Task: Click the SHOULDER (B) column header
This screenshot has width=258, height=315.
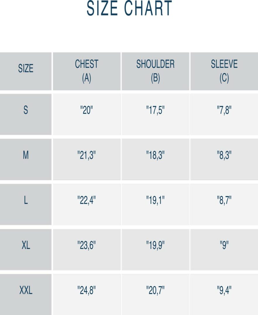Action: (x=155, y=71)
